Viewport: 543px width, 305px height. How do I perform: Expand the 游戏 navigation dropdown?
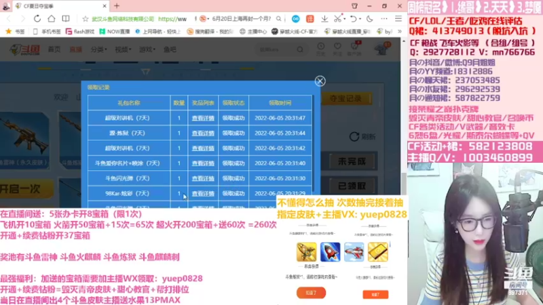147,49
